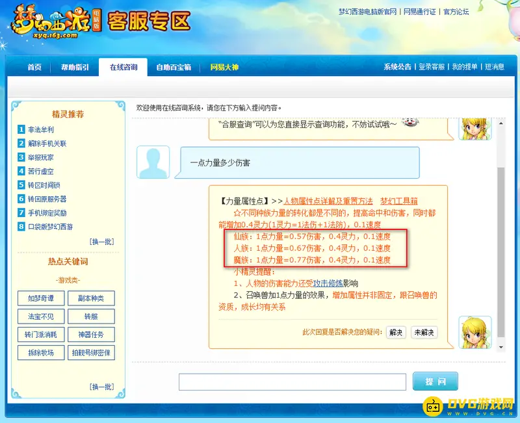Switch to the 帮助指引 tab
This screenshot has width=520, height=423.
(75, 68)
